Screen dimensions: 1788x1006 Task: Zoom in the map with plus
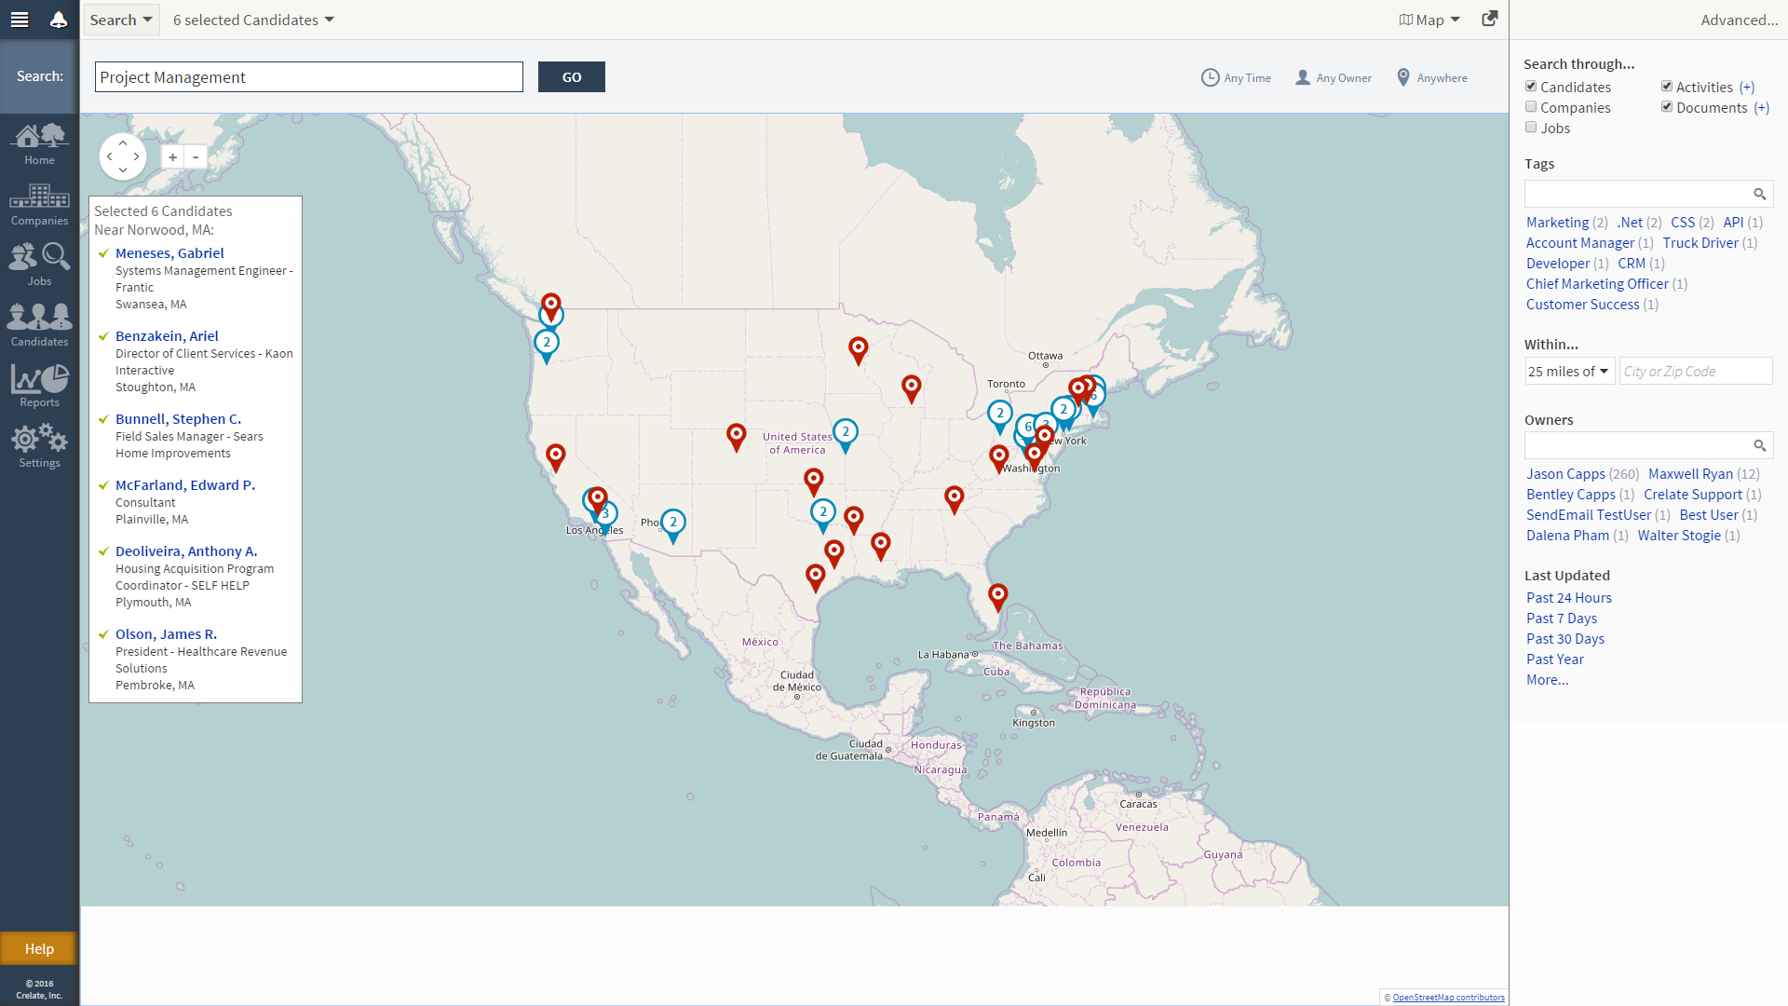(172, 157)
